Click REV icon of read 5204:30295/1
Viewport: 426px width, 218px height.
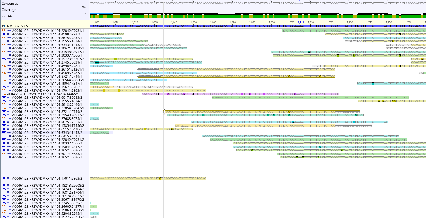(4, 213)
